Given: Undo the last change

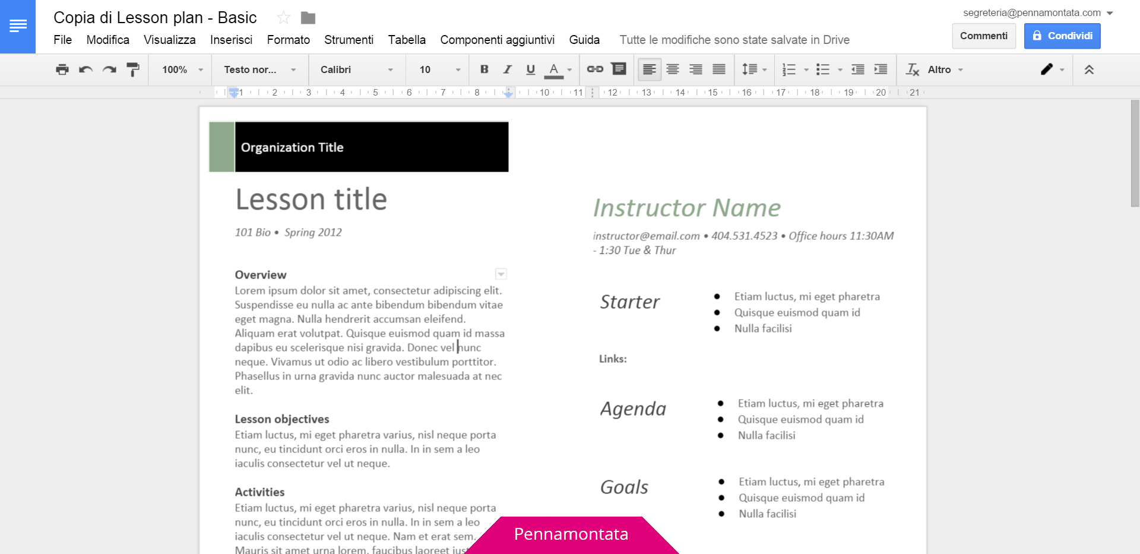Looking at the screenshot, I should click(85, 69).
